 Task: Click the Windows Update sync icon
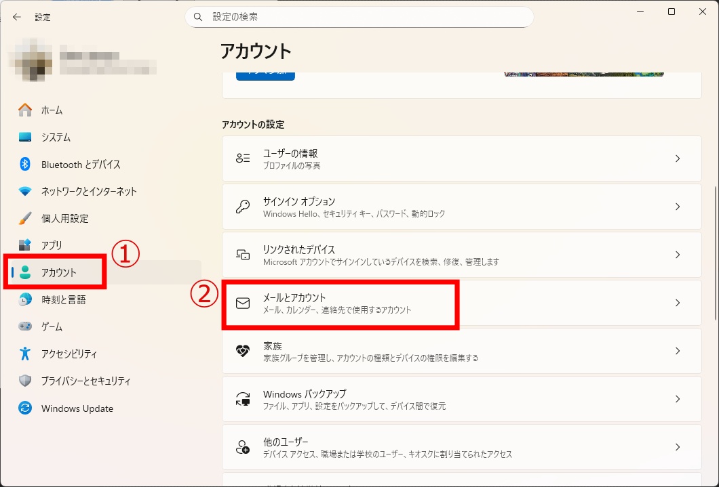[25, 408]
